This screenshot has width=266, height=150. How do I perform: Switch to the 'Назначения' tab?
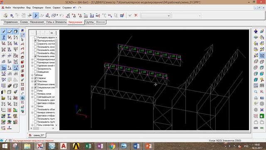click(x=37, y=22)
